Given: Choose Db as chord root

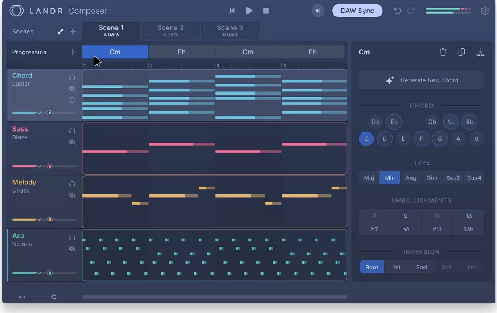Looking at the screenshot, I should pyautogui.click(x=376, y=122).
